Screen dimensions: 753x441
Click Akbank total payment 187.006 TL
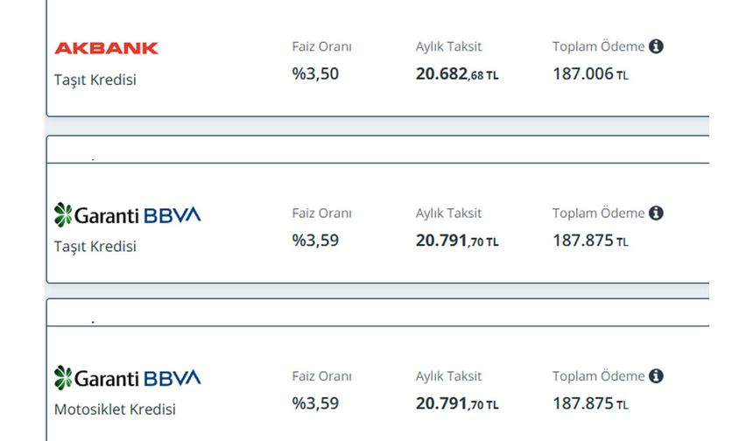[590, 73]
